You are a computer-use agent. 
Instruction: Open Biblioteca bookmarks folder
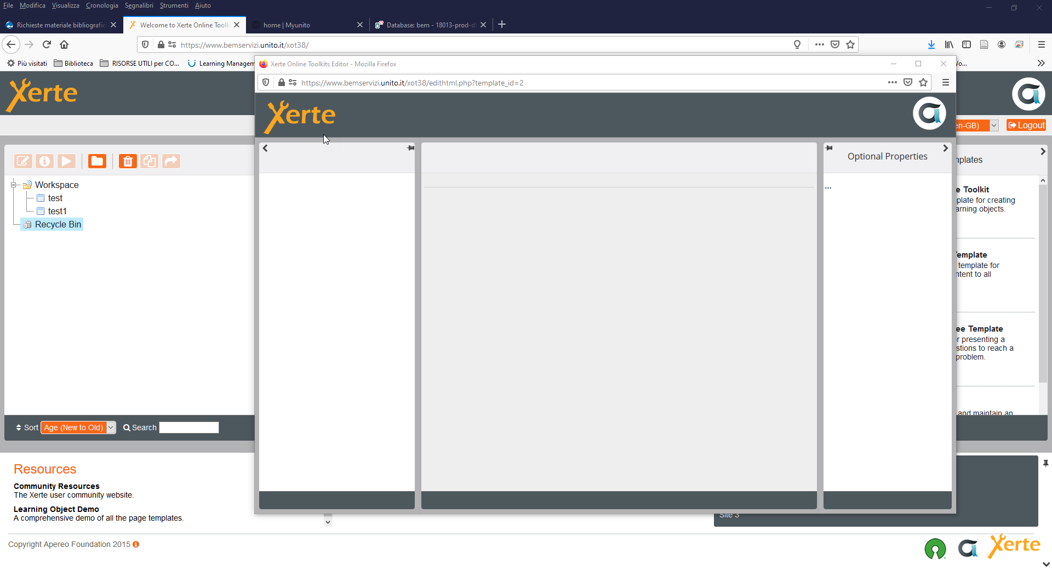[x=73, y=64]
